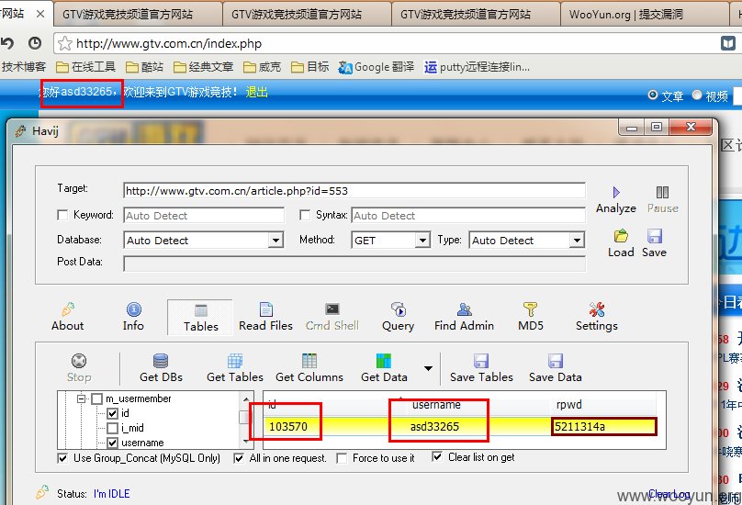The height and width of the screenshot is (505, 742).
Task: Click the rpwd column header
Action: 602,405
